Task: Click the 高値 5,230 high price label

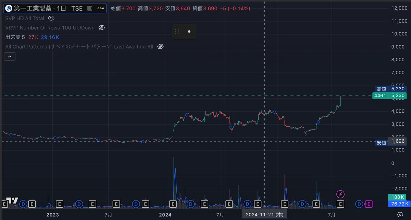Action: pyautogui.click(x=390, y=89)
